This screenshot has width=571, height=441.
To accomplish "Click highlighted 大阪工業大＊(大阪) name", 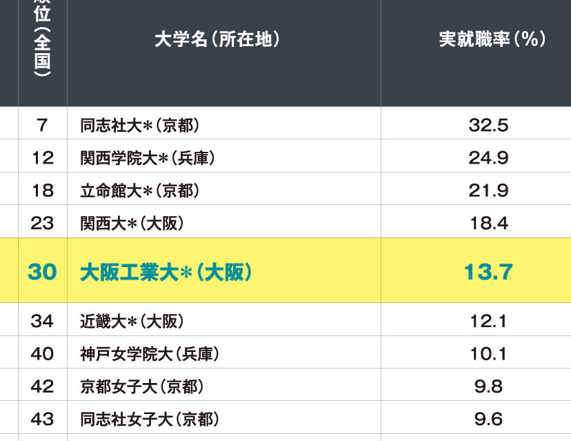I will click(x=166, y=272).
